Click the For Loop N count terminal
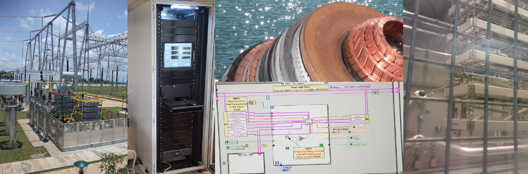Viewport: 528px width, 174px height. point(272,107)
